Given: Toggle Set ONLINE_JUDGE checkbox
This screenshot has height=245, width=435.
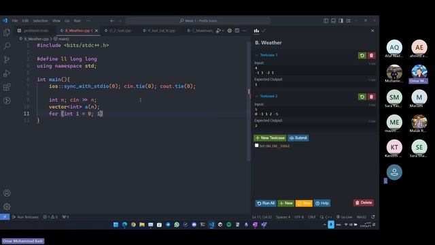Looking at the screenshot, I should click(257, 145).
